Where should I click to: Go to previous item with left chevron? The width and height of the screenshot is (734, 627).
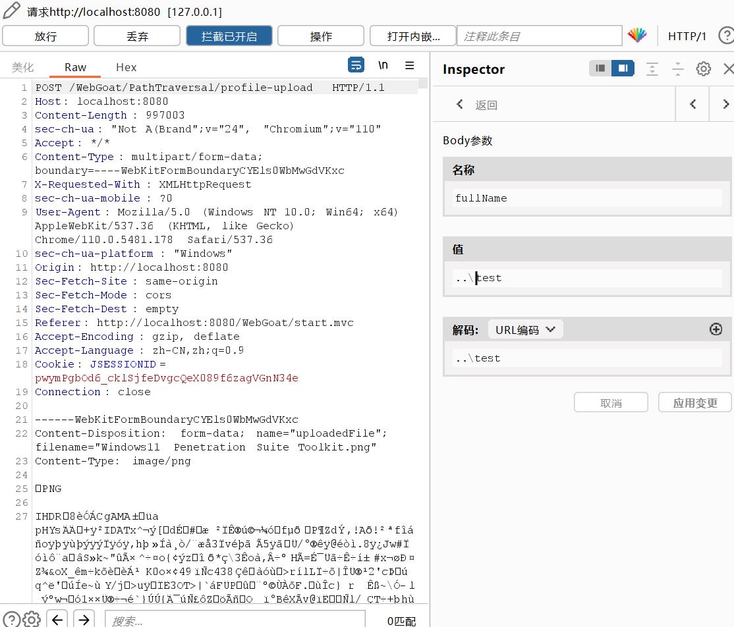[x=692, y=104]
